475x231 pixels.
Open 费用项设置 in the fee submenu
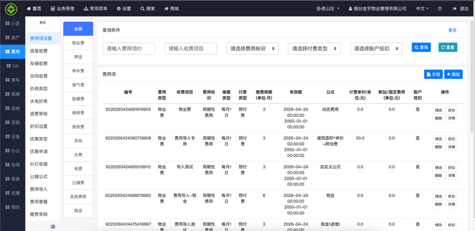tap(42, 38)
